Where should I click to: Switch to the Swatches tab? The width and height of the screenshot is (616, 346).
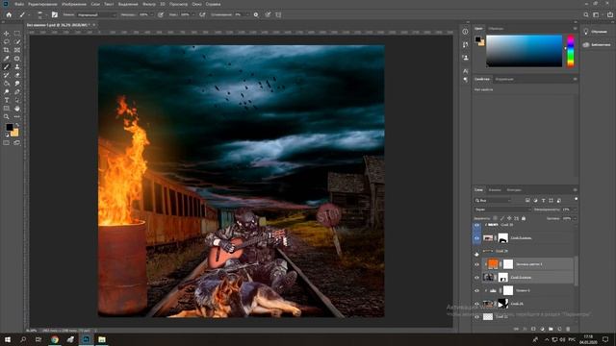(496, 28)
